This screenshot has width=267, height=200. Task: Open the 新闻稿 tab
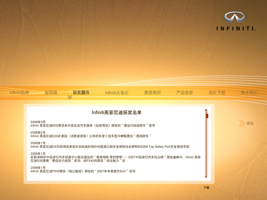point(51,93)
